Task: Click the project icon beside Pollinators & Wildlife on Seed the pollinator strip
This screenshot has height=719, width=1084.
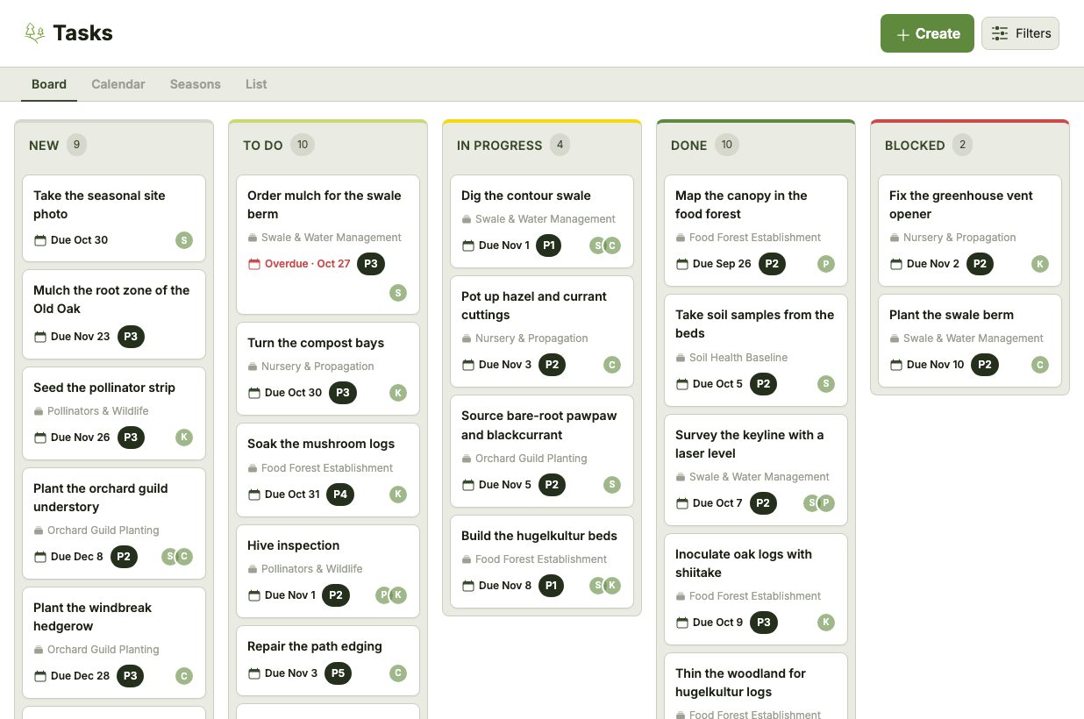Action: click(39, 411)
